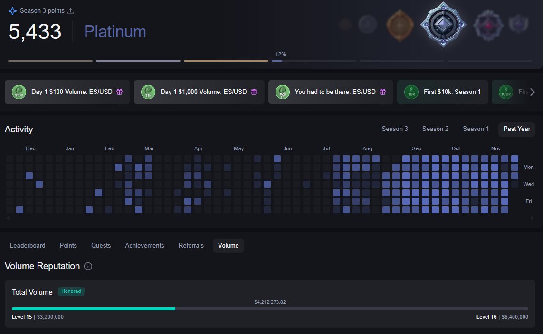The width and height of the screenshot is (543, 334).
Task: Enable the Past Year activity view
Action: pyautogui.click(x=516, y=129)
